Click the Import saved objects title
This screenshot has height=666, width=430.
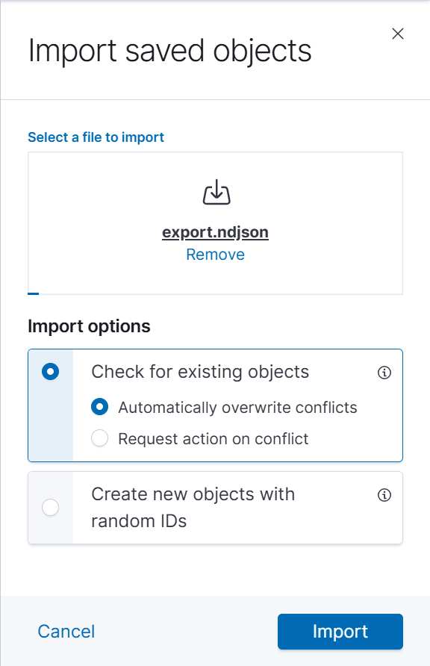(169, 51)
